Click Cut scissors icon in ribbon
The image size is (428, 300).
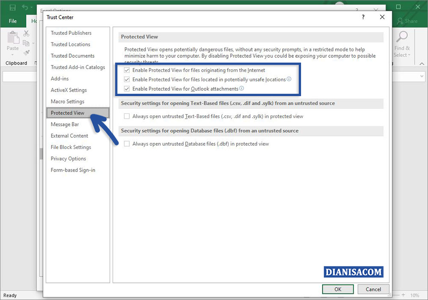pyautogui.click(x=26, y=33)
